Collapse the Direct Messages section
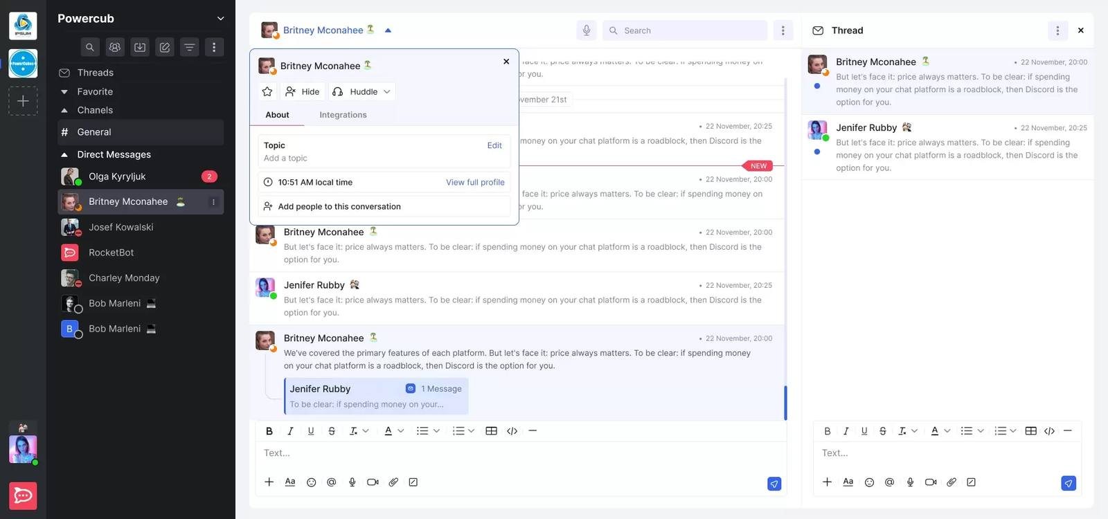This screenshot has width=1108, height=519. point(64,154)
